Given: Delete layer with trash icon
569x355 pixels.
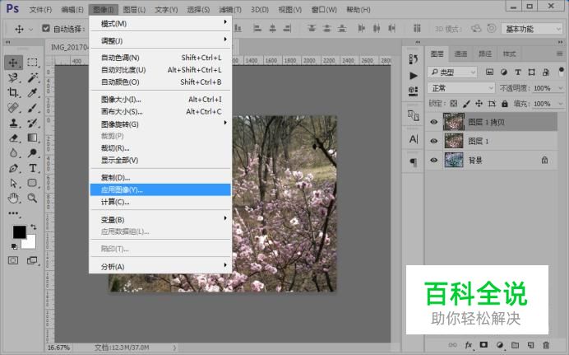Looking at the screenshot, I should point(546,345).
